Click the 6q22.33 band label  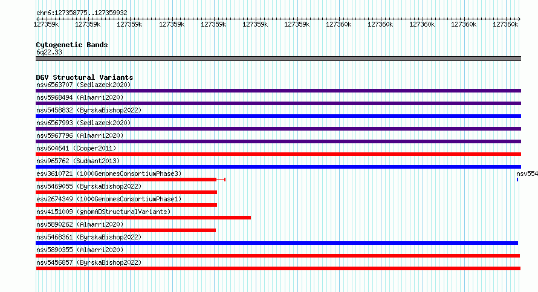click(49, 52)
